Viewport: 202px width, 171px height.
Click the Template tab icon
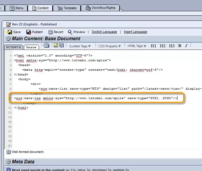[x=60, y=8]
